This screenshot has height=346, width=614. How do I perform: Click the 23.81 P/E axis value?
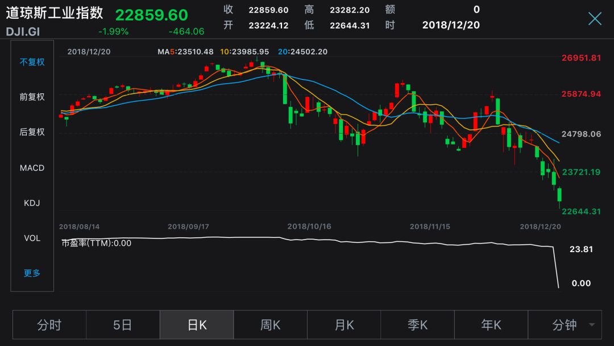coord(581,249)
